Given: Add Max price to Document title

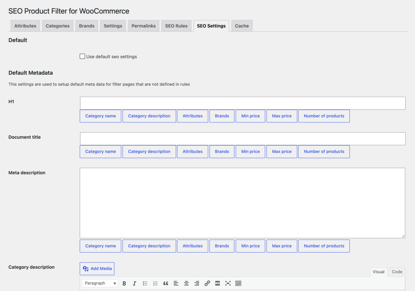Looking at the screenshot, I should pos(282,152).
